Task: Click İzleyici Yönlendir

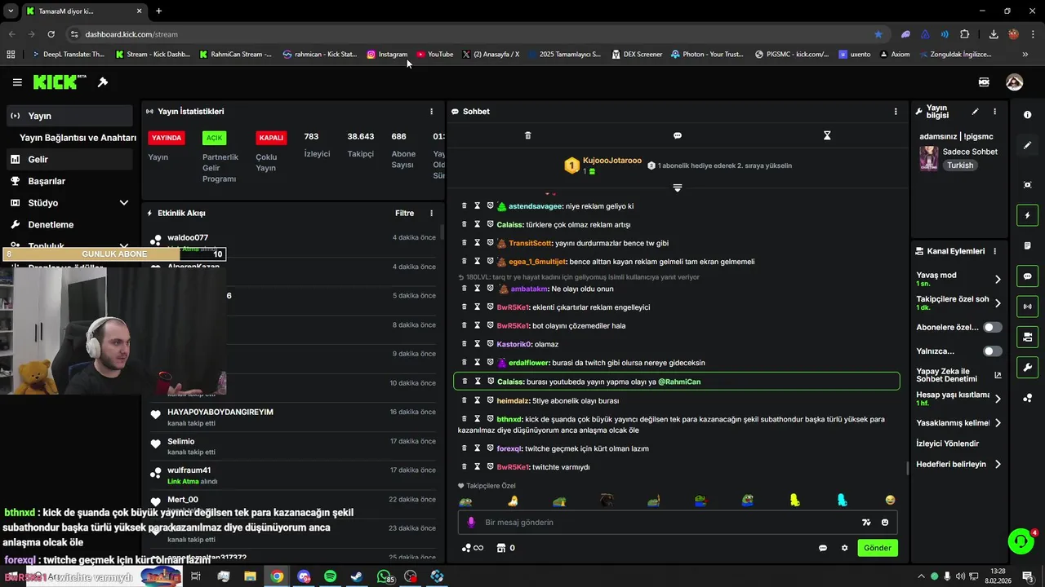Action: (947, 444)
